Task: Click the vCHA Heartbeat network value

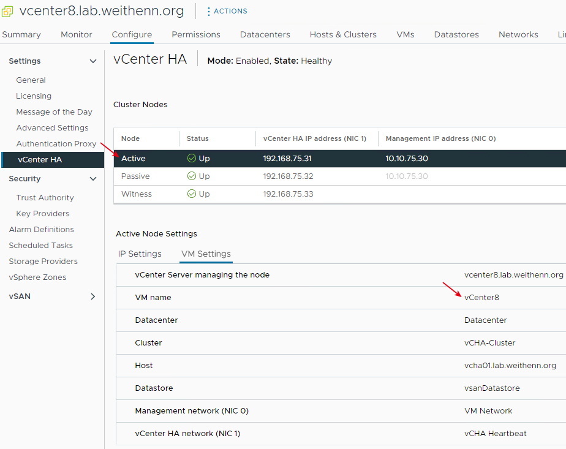Action: [x=495, y=434]
